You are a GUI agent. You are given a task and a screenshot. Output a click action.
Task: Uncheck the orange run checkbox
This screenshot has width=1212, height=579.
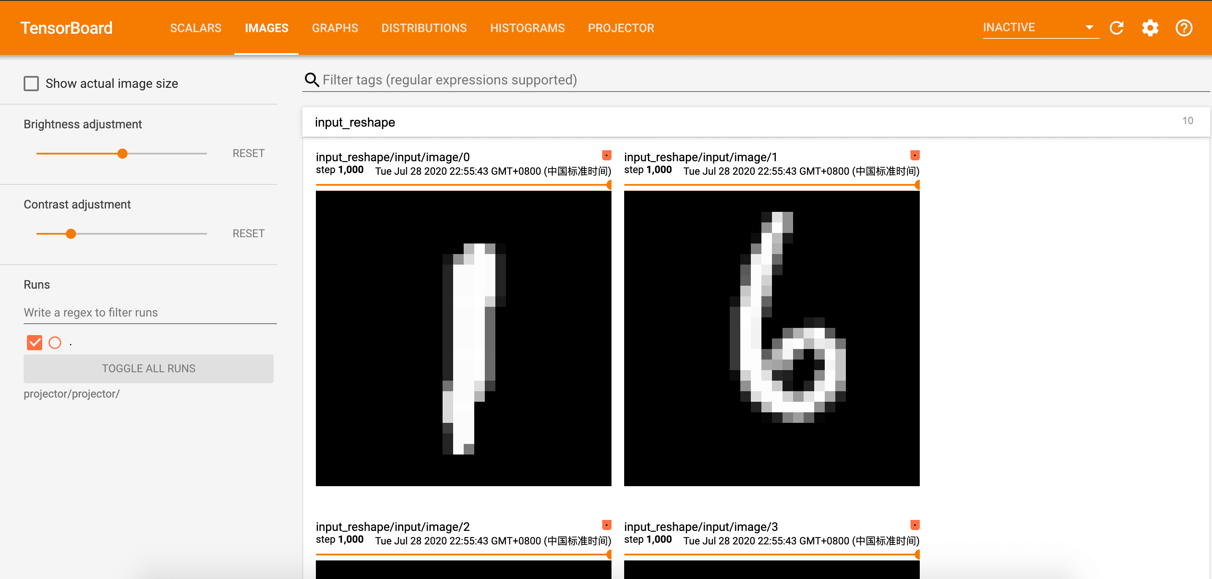pyautogui.click(x=34, y=342)
